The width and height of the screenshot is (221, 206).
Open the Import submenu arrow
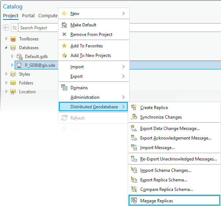[x=123, y=67]
